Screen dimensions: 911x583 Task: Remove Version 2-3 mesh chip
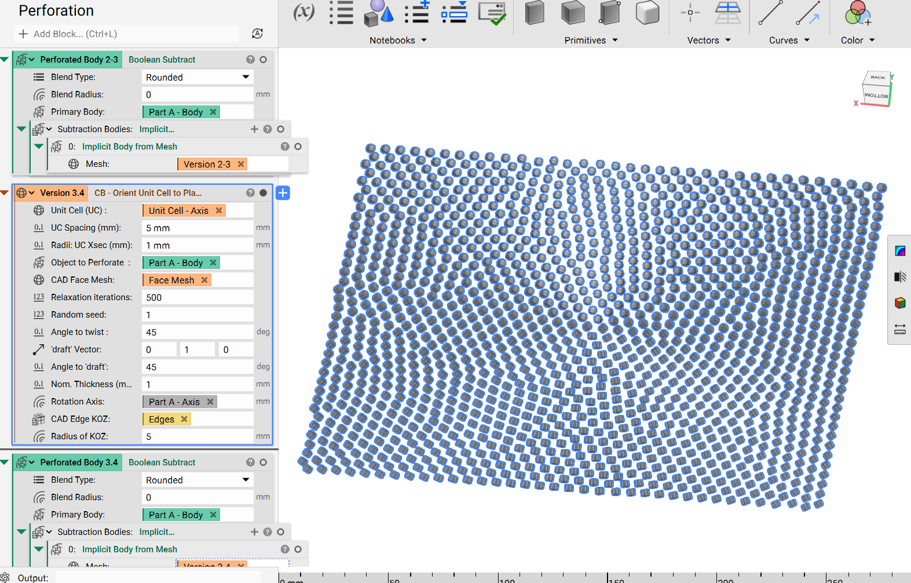click(x=241, y=164)
